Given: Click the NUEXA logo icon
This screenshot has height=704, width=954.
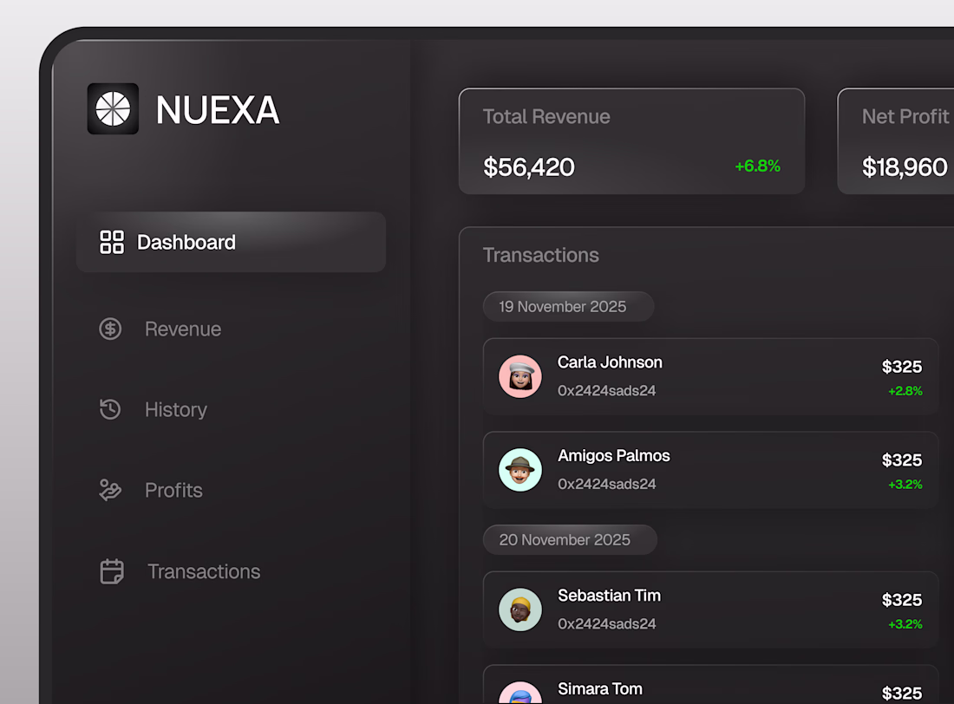Looking at the screenshot, I should pyautogui.click(x=113, y=109).
